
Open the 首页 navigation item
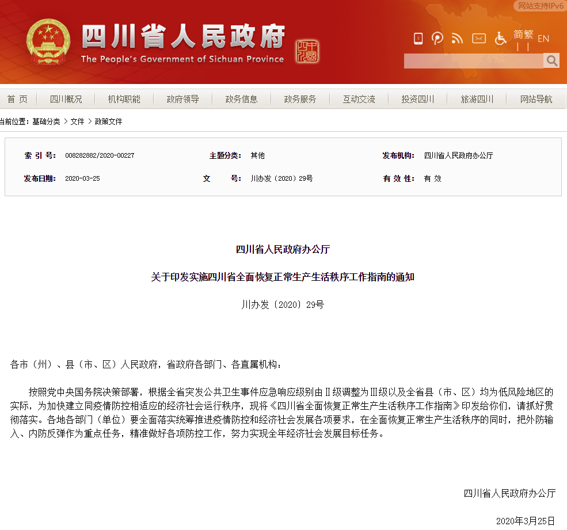[x=17, y=99]
